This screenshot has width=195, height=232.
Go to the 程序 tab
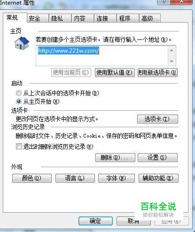click(x=128, y=18)
